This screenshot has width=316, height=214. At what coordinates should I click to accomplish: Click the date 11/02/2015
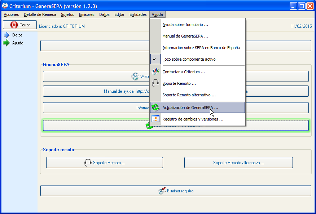pyautogui.click(x=301, y=26)
